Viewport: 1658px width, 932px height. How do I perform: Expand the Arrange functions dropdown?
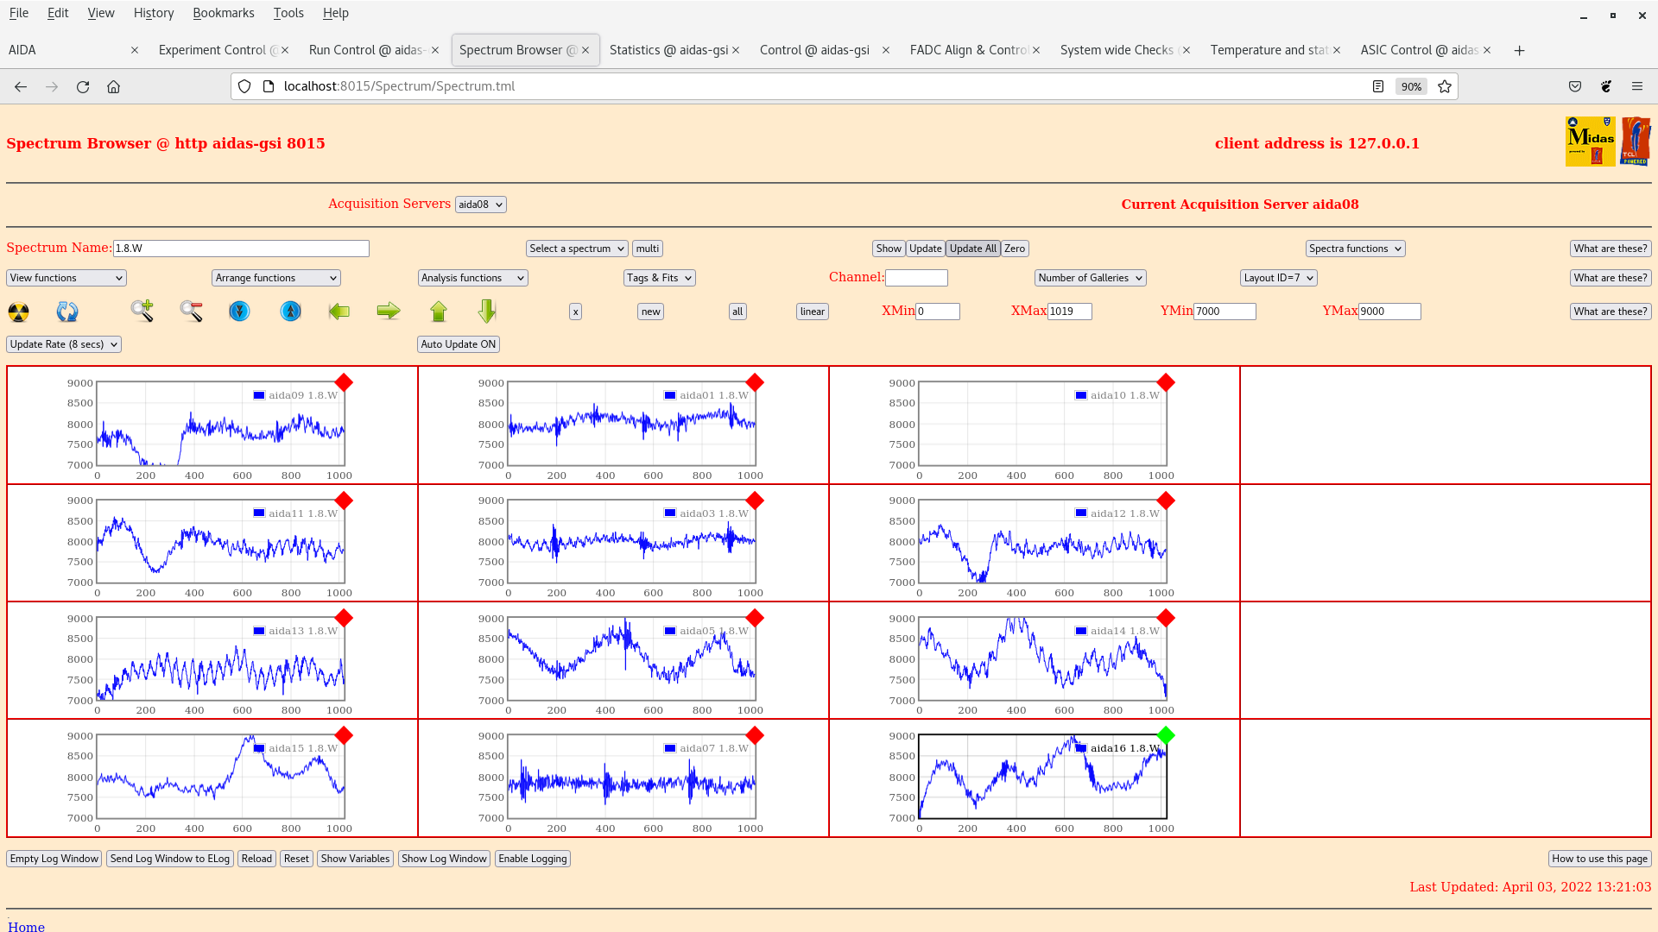276,278
